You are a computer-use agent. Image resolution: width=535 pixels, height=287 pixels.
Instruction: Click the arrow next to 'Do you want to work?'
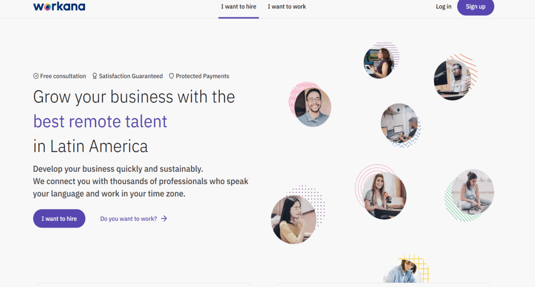coord(163,218)
